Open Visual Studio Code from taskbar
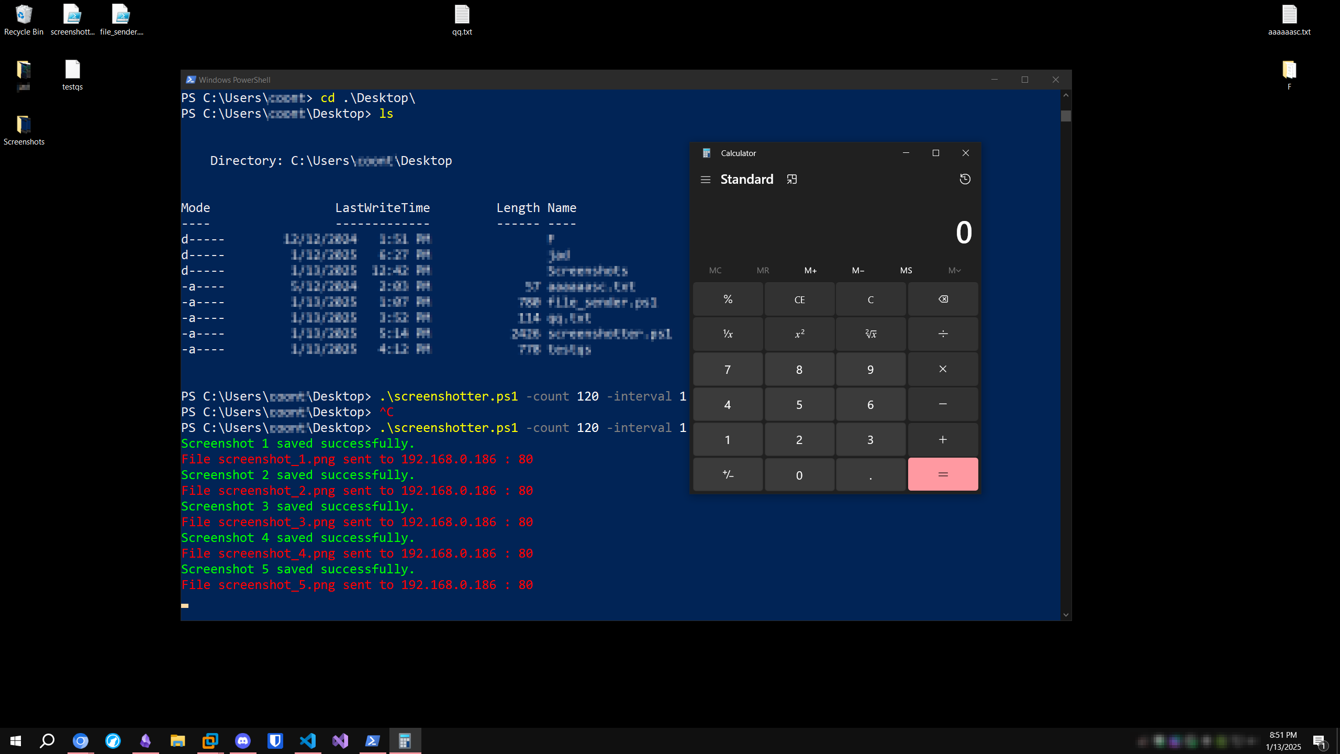The image size is (1340, 754). 308,741
